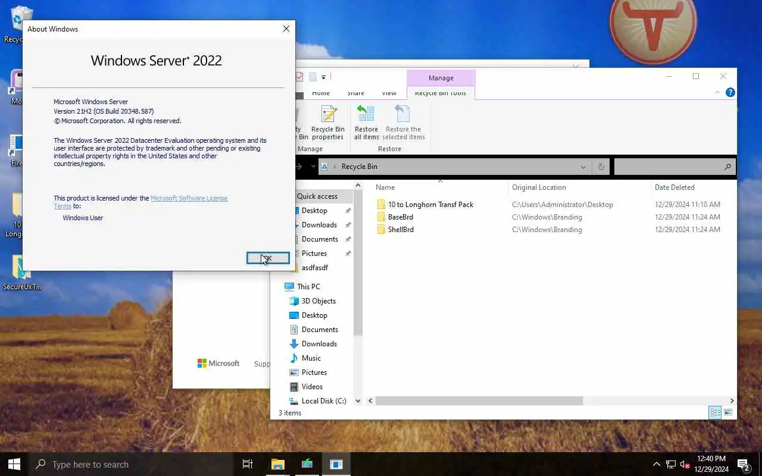The width and height of the screenshot is (762, 476).
Task: Click OK in the About Windows dialog
Action: coord(268,258)
